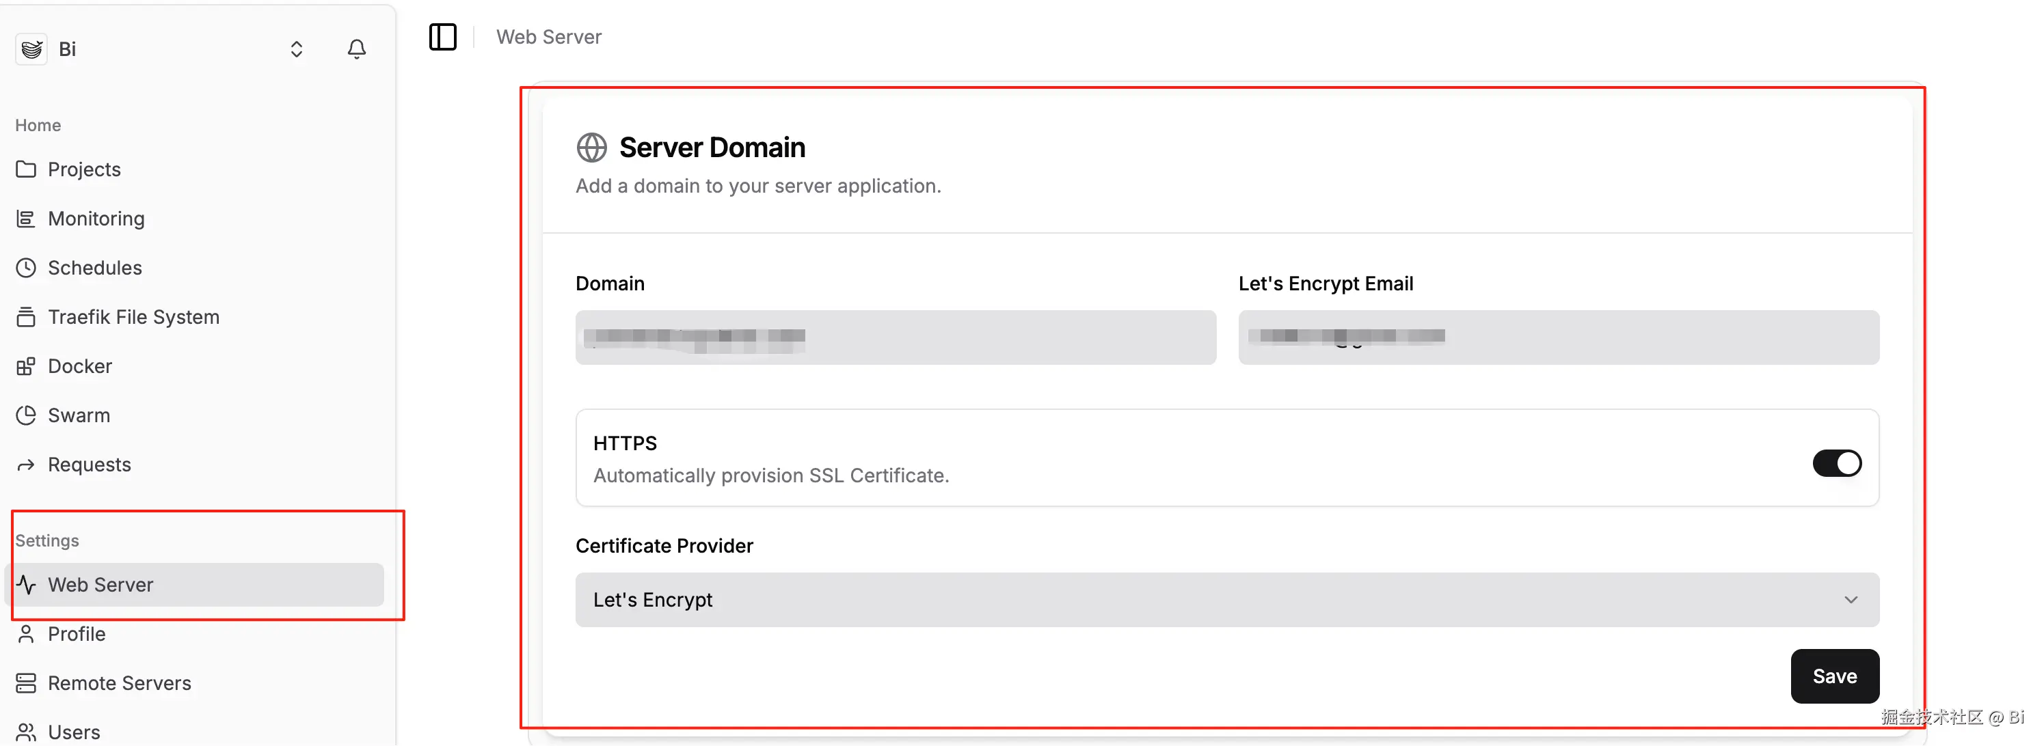The image size is (2044, 746).
Task: Click the Docker blocks icon
Action: [x=26, y=366]
